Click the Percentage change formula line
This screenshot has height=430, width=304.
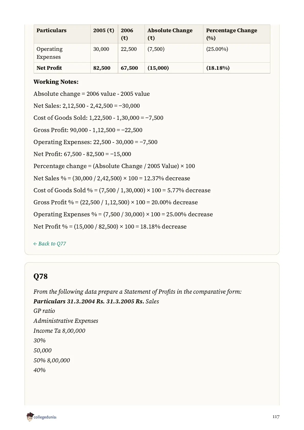click(114, 166)
